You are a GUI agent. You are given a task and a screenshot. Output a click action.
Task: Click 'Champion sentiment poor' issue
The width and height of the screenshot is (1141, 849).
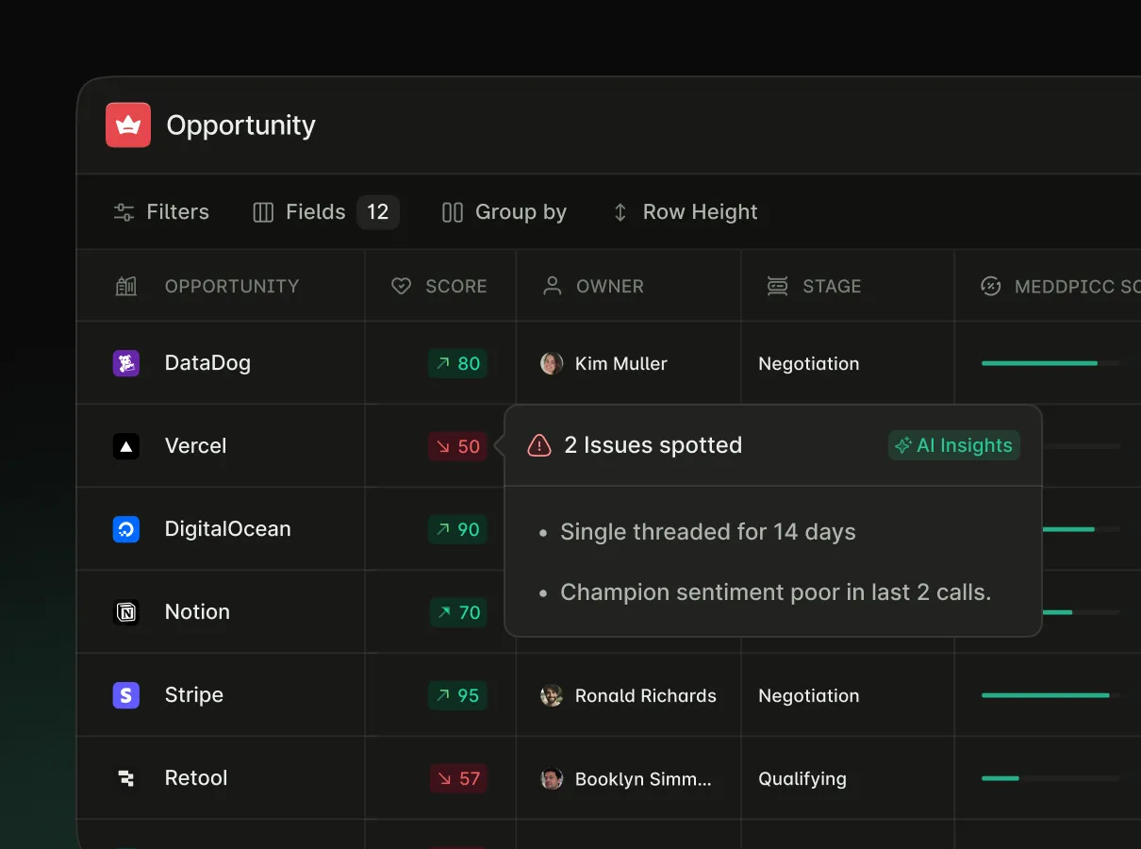click(775, 592)
